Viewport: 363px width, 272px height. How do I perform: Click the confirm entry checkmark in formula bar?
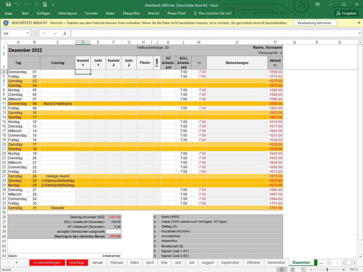point(55,33)
